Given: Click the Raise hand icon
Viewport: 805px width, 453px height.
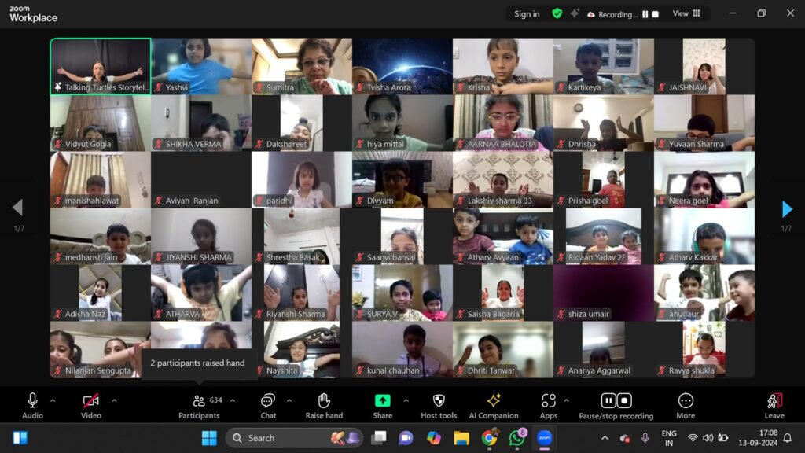Looking at the screenshot, I should pos(324,401).
